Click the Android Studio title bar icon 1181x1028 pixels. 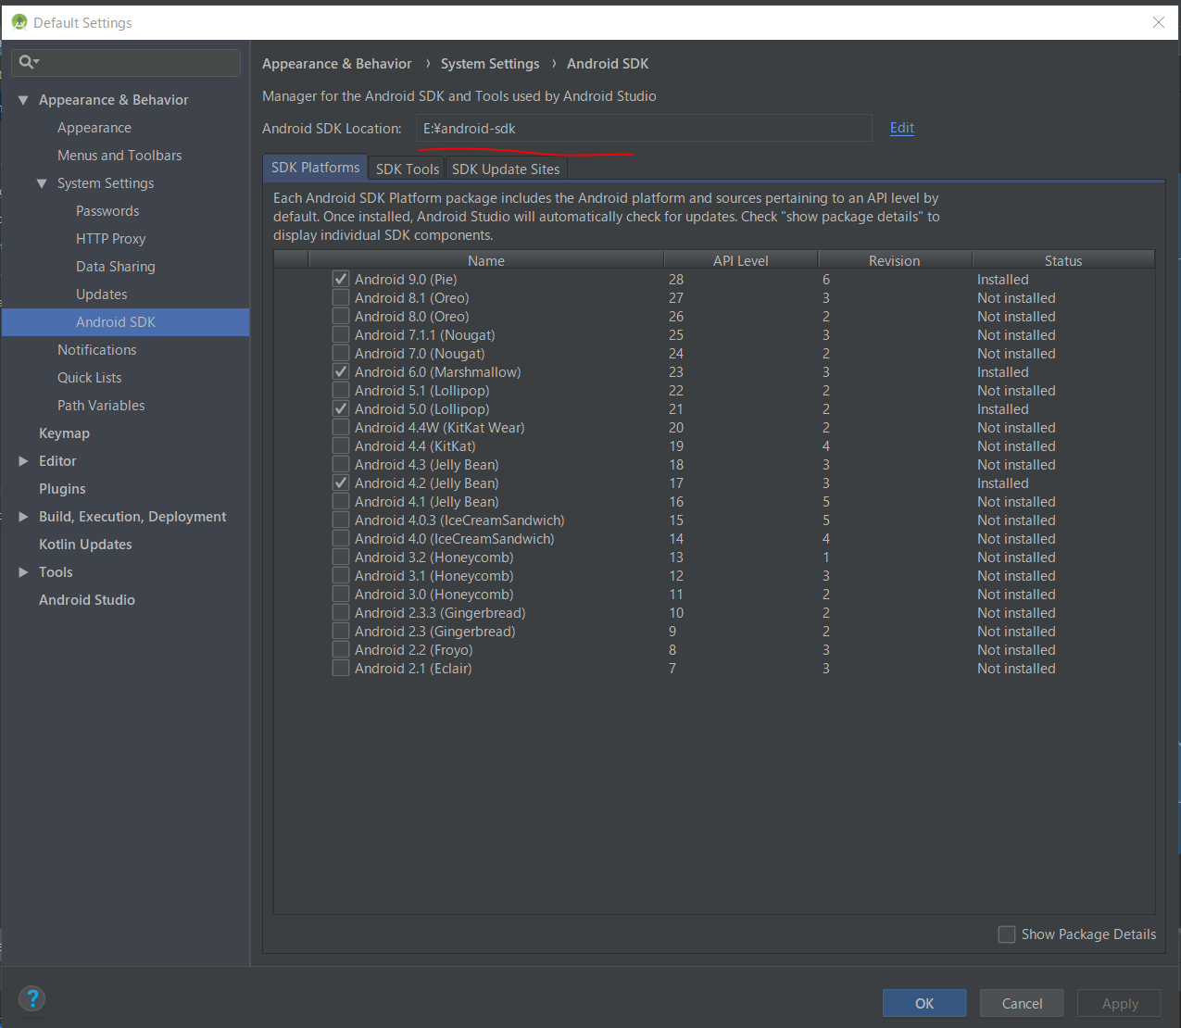(x=19, y=22)
